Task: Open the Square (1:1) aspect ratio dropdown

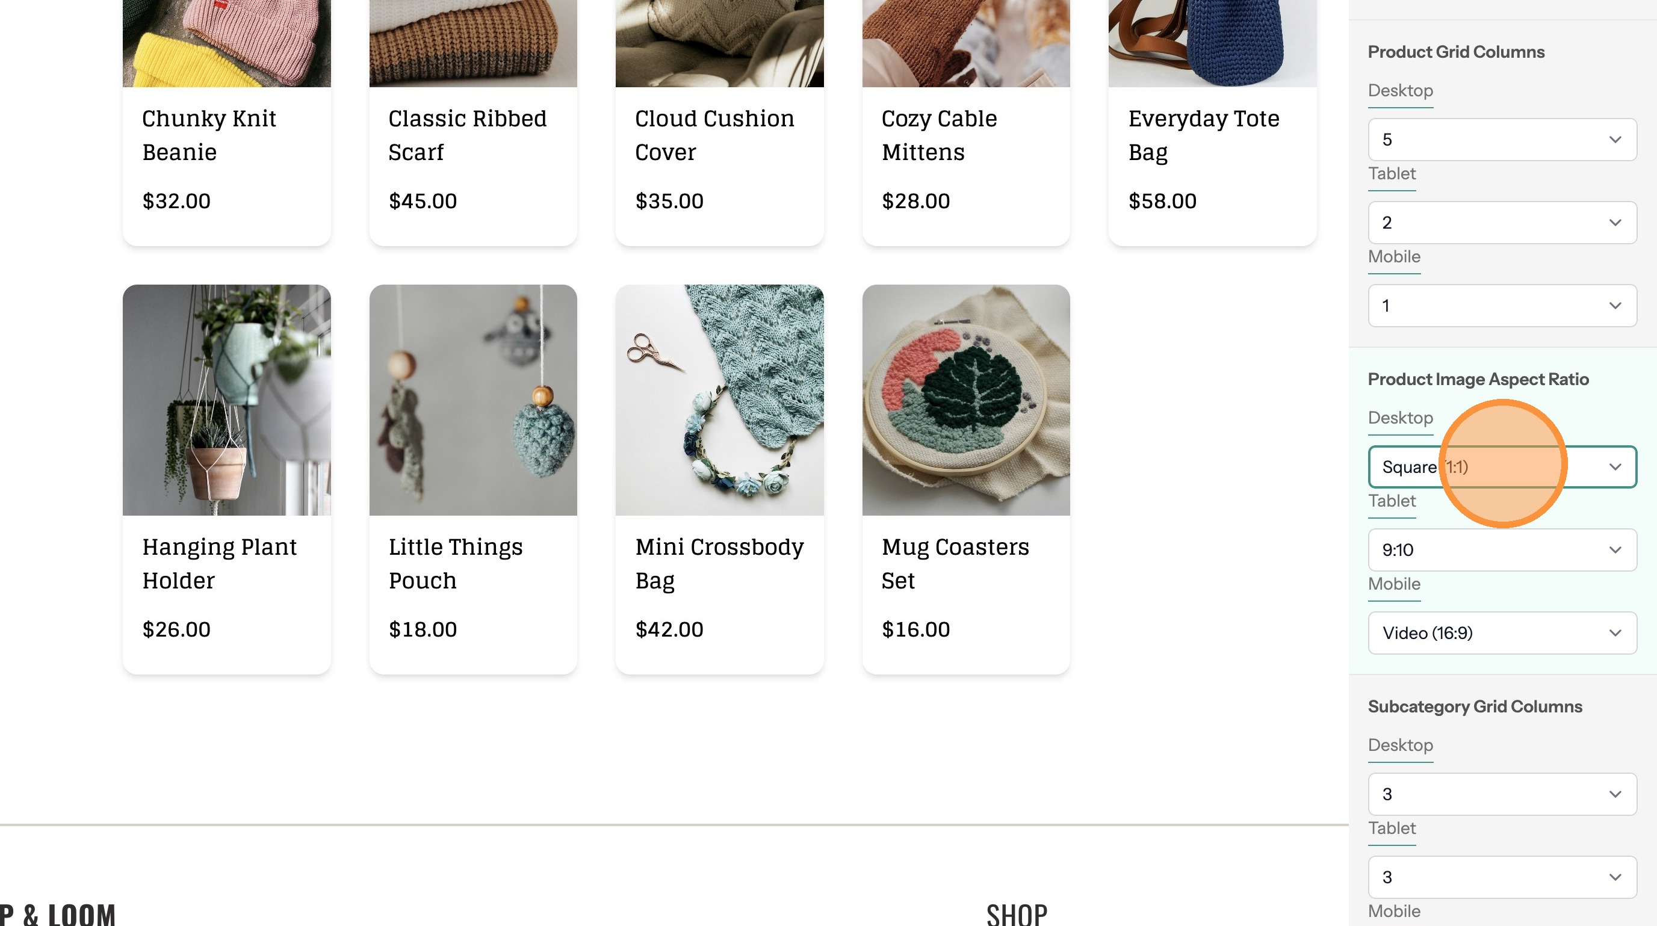Action: [1501, 467]
